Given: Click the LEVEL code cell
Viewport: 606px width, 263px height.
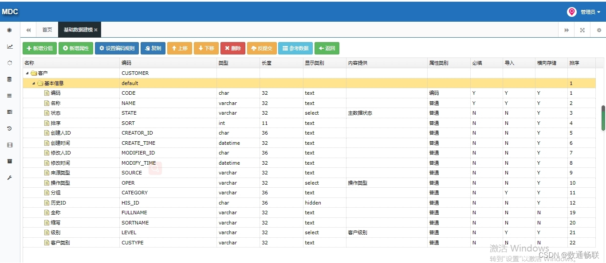Looking at the screenshot, I should pos(168,232).
